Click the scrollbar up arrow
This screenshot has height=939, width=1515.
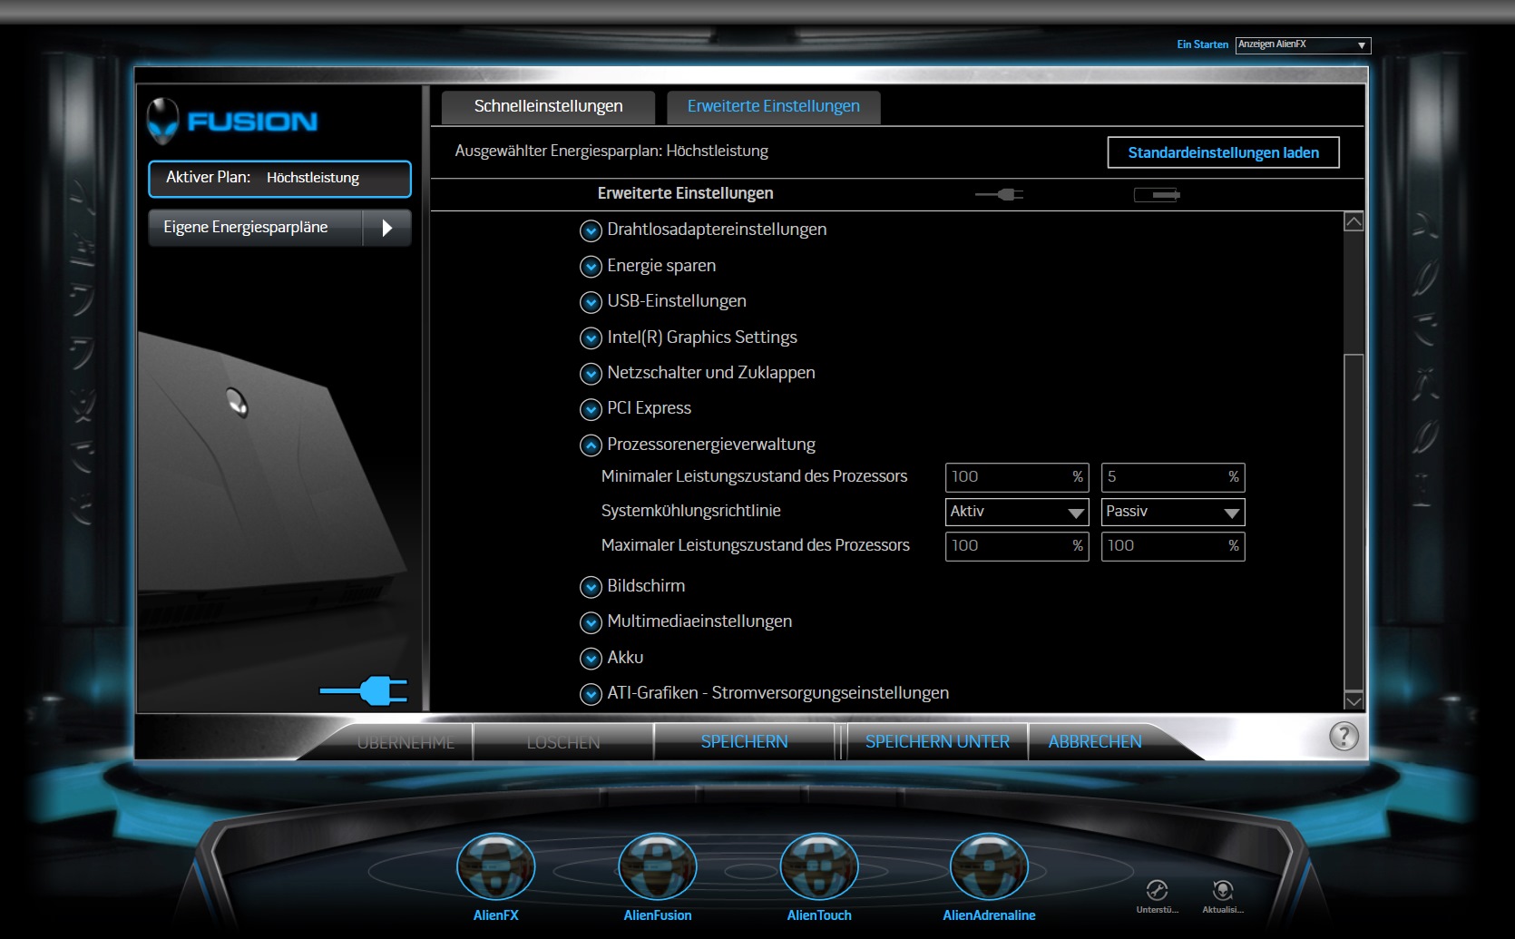pos(1354,222)
